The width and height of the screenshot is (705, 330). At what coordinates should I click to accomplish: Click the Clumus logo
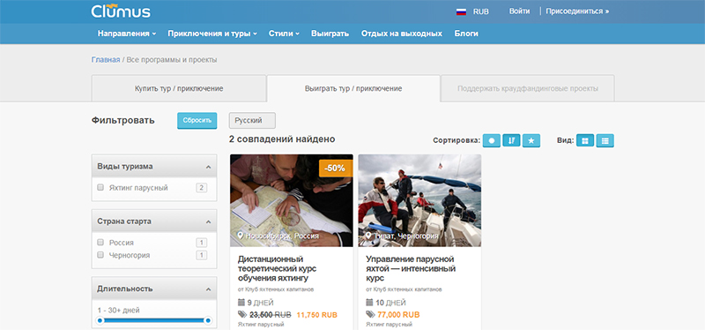pyautogui.click(x=121, y=11)
